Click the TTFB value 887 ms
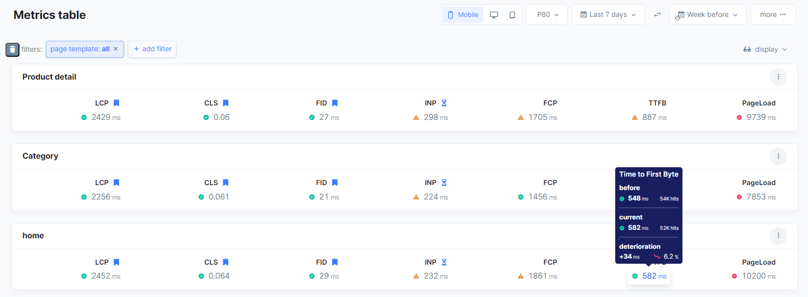 [x=654, y=117]
